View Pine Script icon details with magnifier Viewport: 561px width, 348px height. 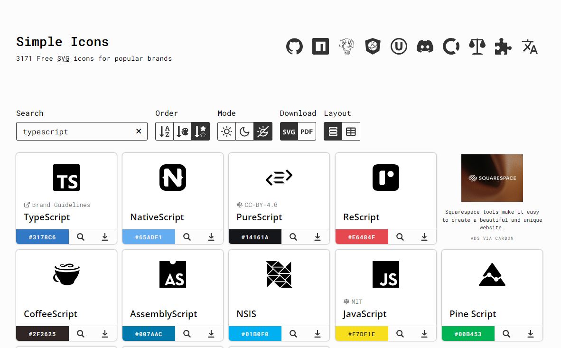(506, 334)
